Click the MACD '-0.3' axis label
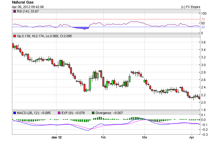Viewport: 212px width, 145px height. 204,135
